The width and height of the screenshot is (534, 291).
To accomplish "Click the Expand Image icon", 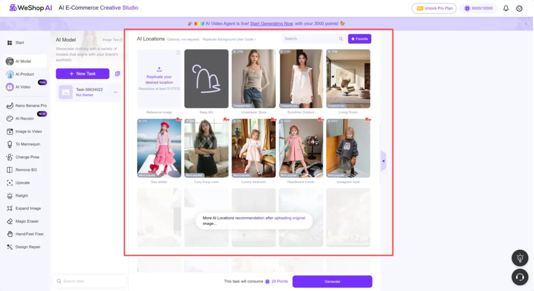I will coord(9,208).
